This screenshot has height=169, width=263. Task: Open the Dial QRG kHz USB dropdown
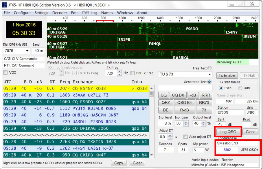click(x=27, y=51)
